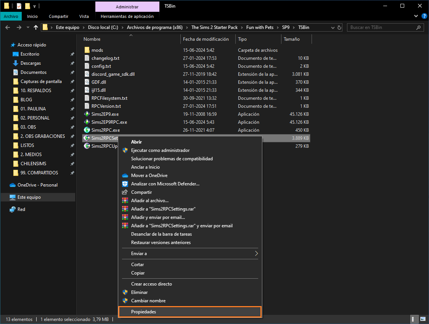Expand the ribbon with the chevron
This screenshot has width=429, height=324.
click(x=416, y=16)
